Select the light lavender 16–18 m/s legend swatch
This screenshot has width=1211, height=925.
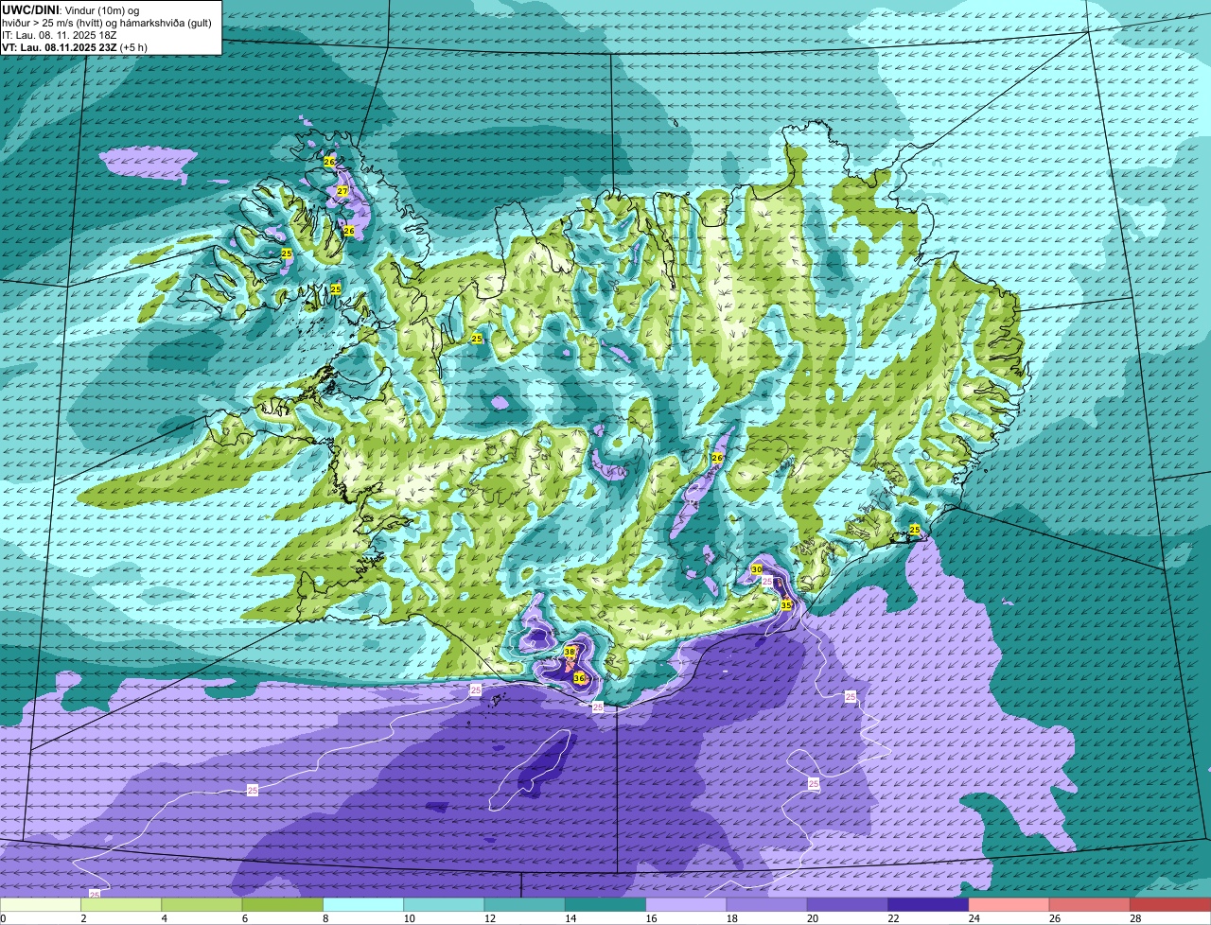(686, 904)
